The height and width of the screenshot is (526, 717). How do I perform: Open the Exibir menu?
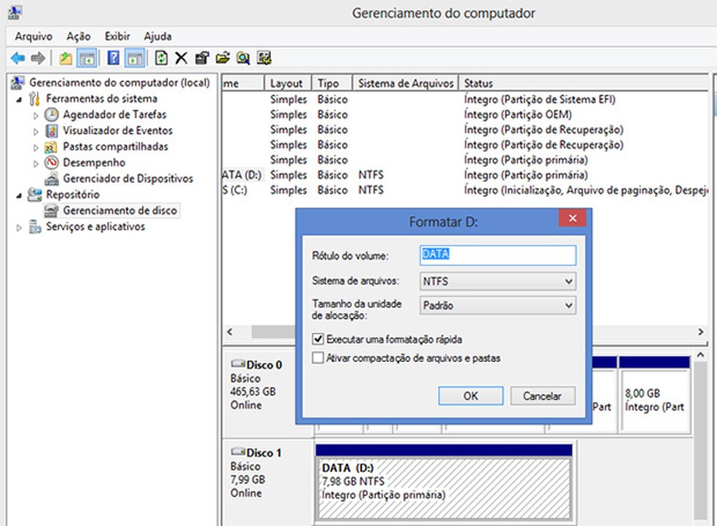pos(117,36)
